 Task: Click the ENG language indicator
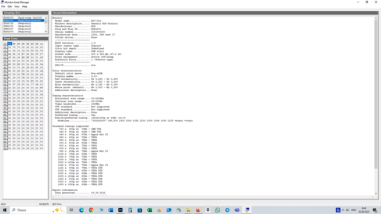pos(354,210)
